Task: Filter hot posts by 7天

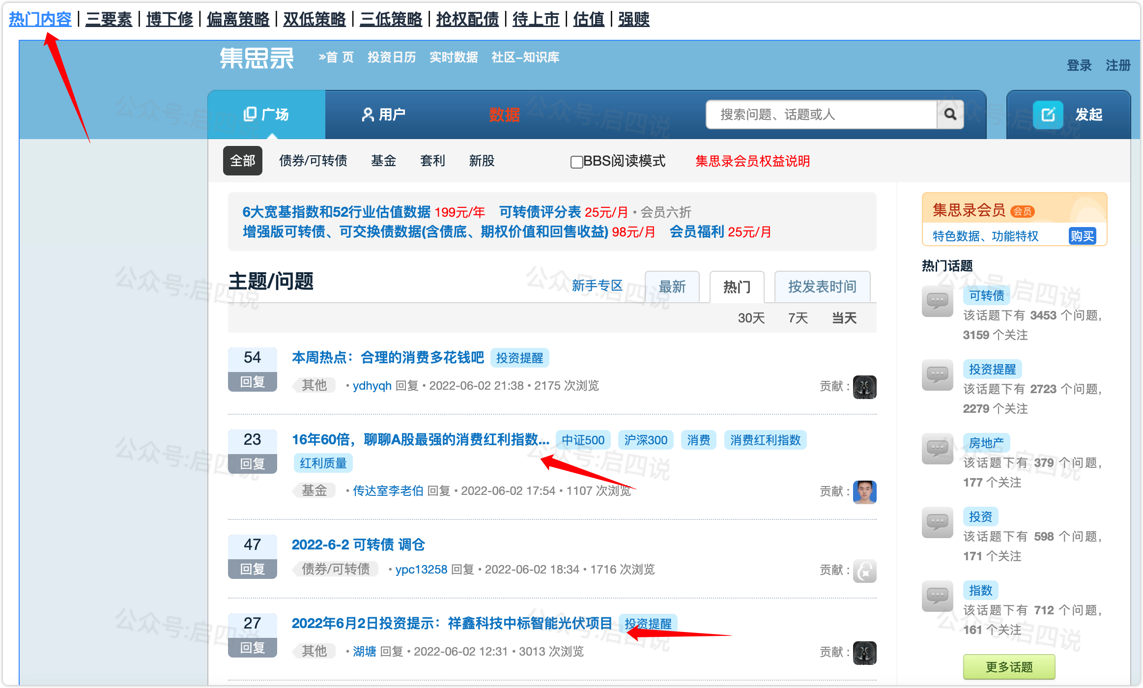Action: tap(798, 318)
